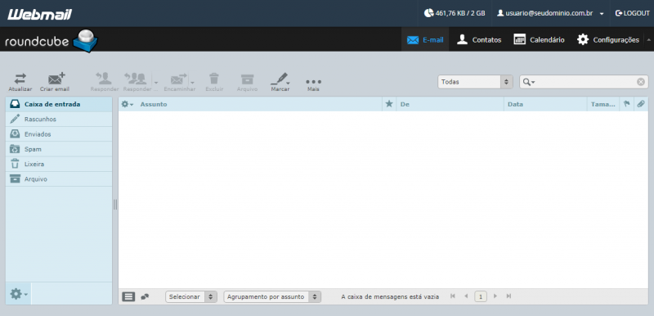Image resolution: width=654 pixels, height=316 pixels.
Task: Open the Lixeira trash folder
Action: pos(59,164)
